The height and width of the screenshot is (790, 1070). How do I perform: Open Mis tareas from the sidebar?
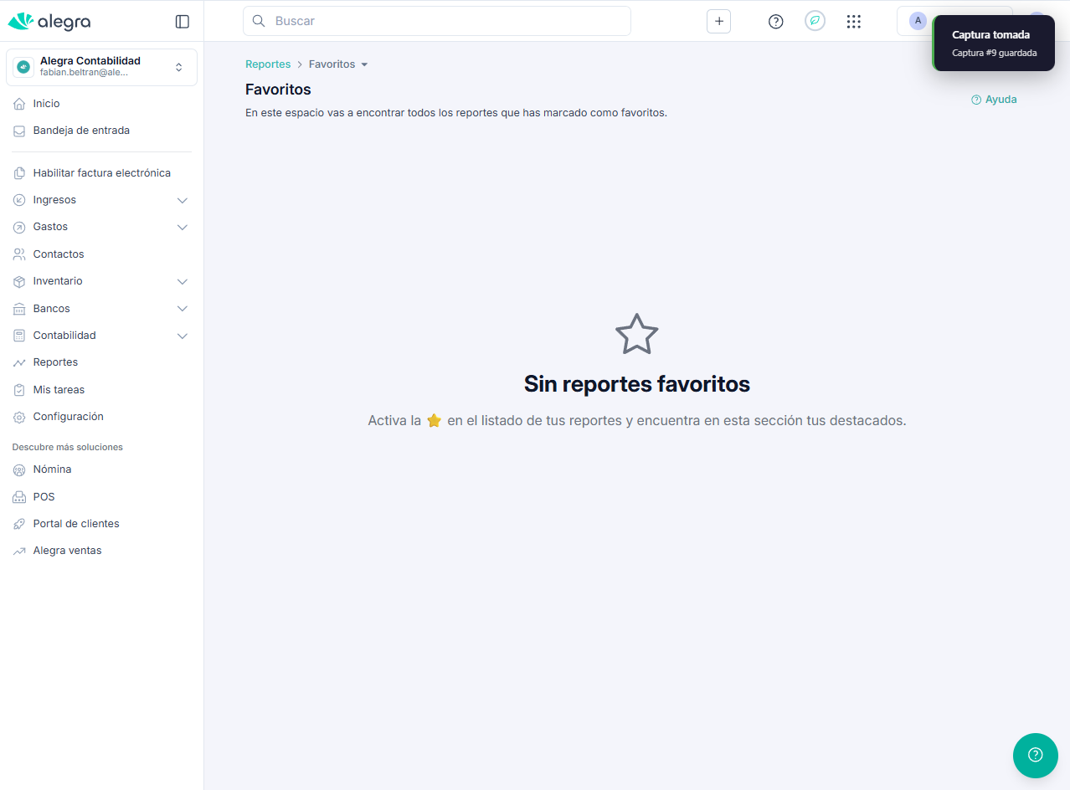click(x=59, y=389)
